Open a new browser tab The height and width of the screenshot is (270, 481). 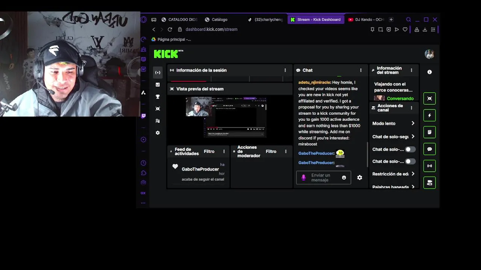[x=391, y=19]
